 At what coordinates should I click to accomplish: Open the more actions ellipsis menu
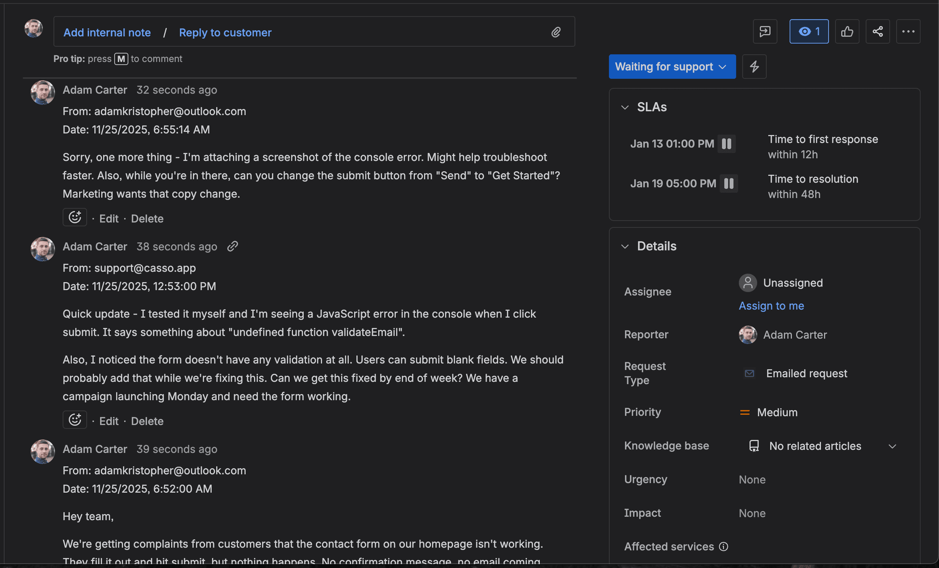click(908, 31)
